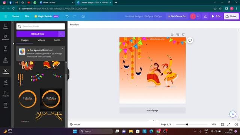Viewport: 240px width, 135px height.
Task: Open a new browser tab
Action: 116,3
